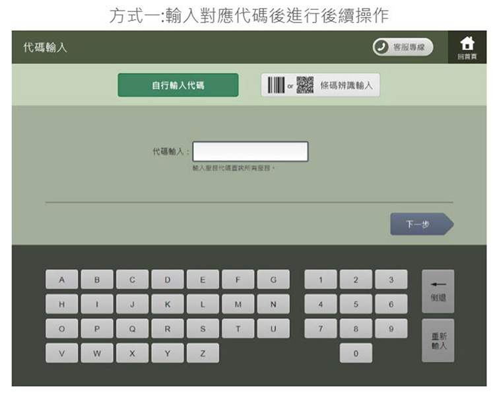Switch to 條碼辨識輸入 barcode tab
The width and height of the screenshot is (495, 394).
[x=320, y=85]
